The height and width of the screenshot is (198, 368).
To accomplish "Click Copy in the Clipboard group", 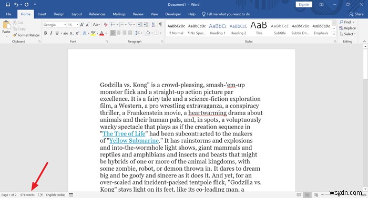I will (19, 29).
